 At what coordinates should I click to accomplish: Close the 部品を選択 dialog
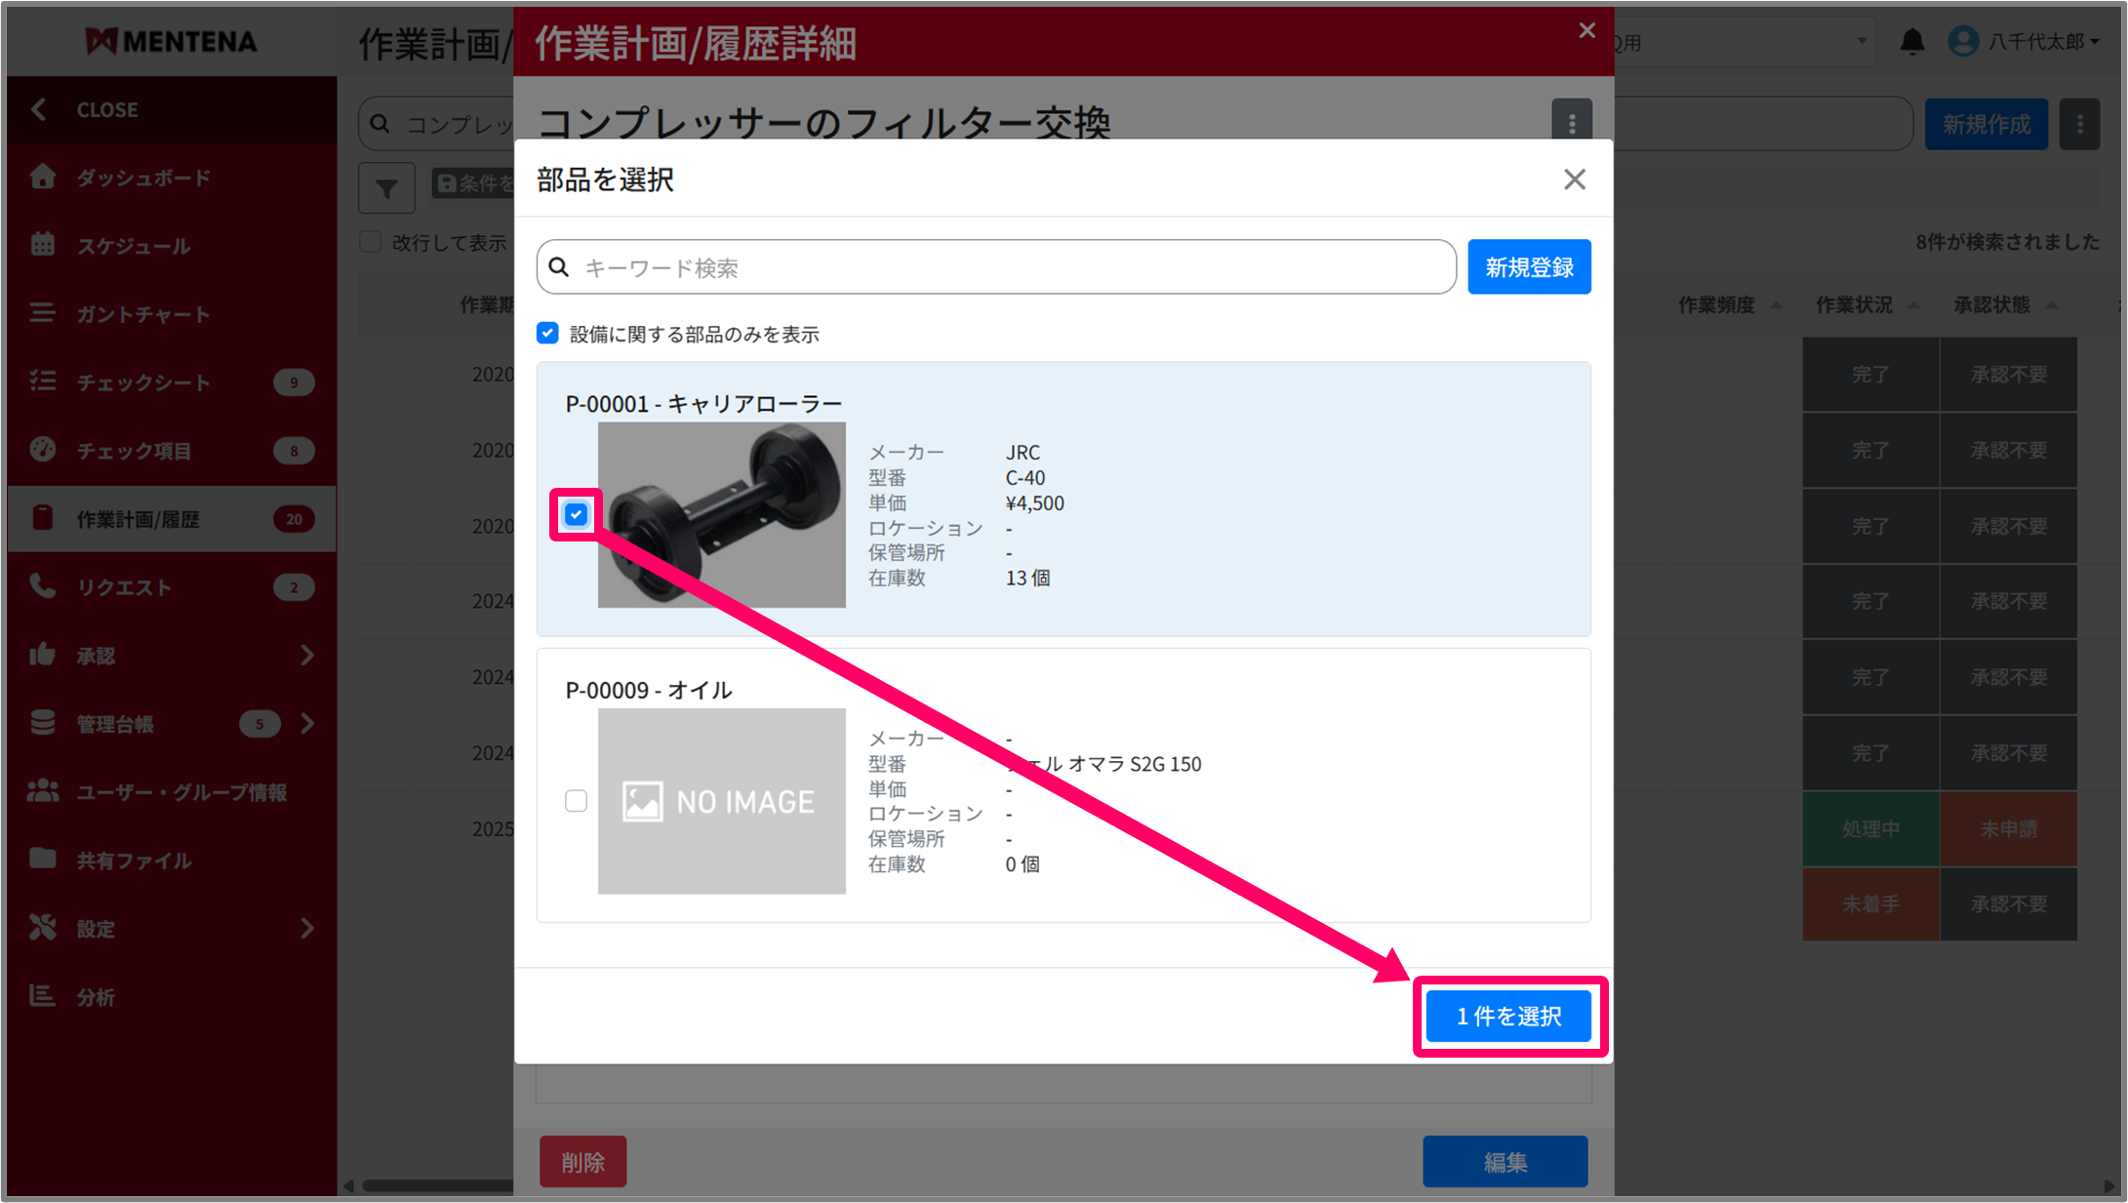pyautogui.click(x=1574, y=180)
